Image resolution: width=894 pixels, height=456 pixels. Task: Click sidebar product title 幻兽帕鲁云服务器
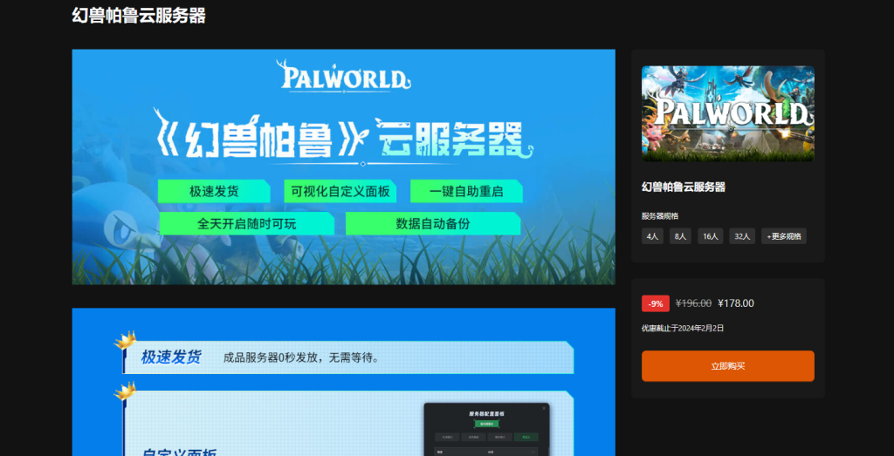[x=683, y=187]
